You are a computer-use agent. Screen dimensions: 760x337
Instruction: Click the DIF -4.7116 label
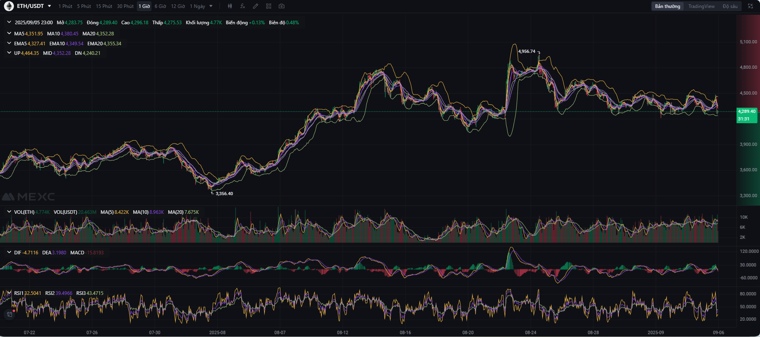(26, 253)
